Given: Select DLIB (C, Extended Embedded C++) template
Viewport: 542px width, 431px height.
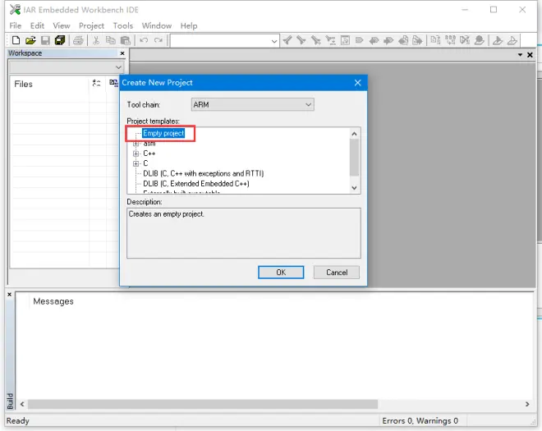Looking at the screenshot, I should (196, 184).
